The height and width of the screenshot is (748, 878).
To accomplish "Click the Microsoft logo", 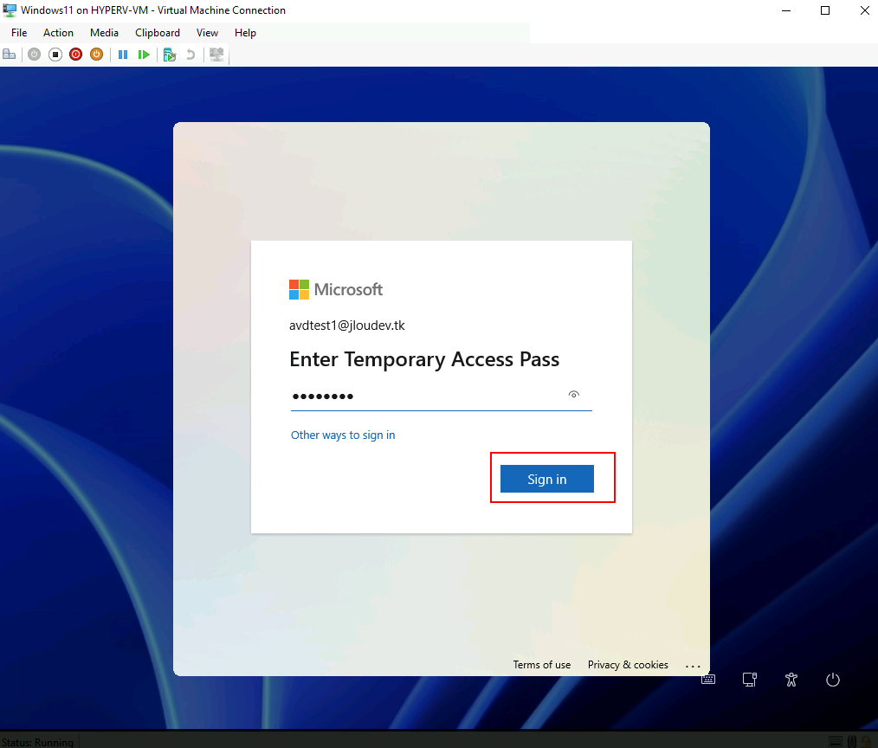I will coord(336,289).
